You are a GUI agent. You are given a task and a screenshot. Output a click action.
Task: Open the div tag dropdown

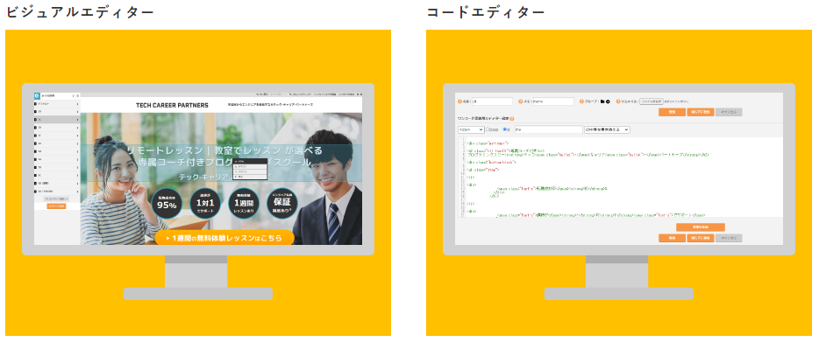tap(471, 129)
